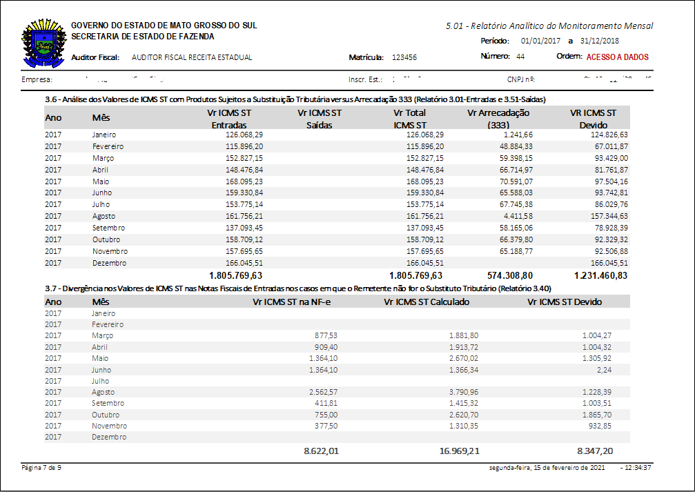Click the Vr ICMS ST Calculado column header
The width and height of the screenshot is (695, 492).
(x=427, y=302)
